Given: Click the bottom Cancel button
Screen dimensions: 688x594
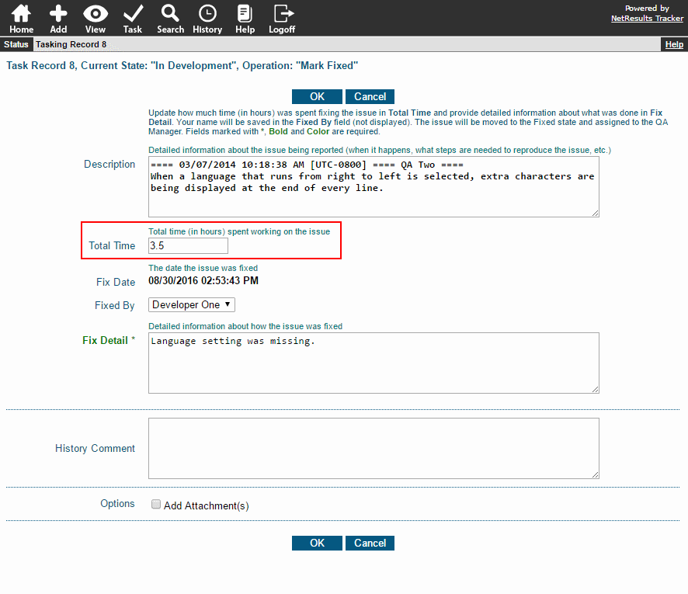Looking at the screenshot, I should (370, 543).
